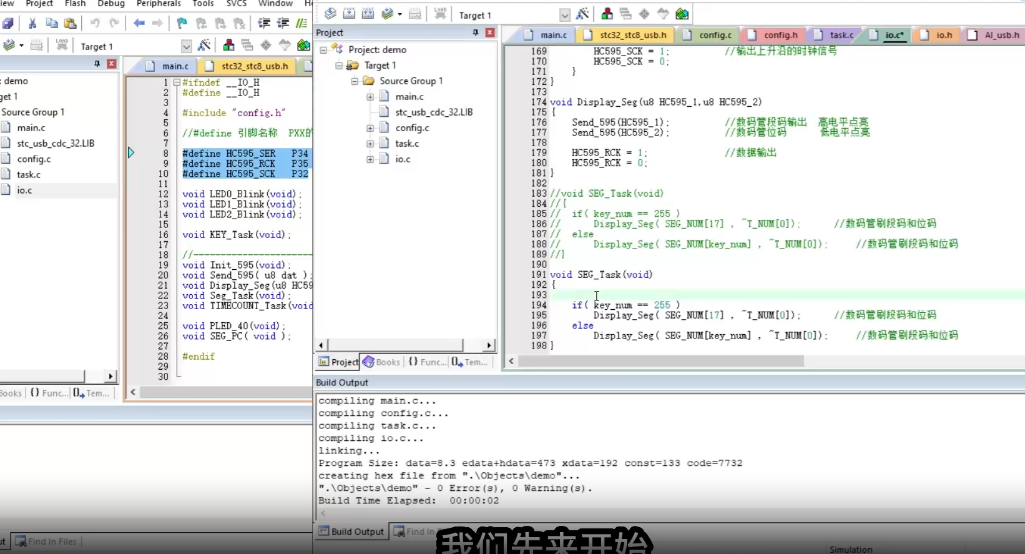Click the grey Navigate Forwards arrow
The image size is (1025, 554).
point(158,23)
